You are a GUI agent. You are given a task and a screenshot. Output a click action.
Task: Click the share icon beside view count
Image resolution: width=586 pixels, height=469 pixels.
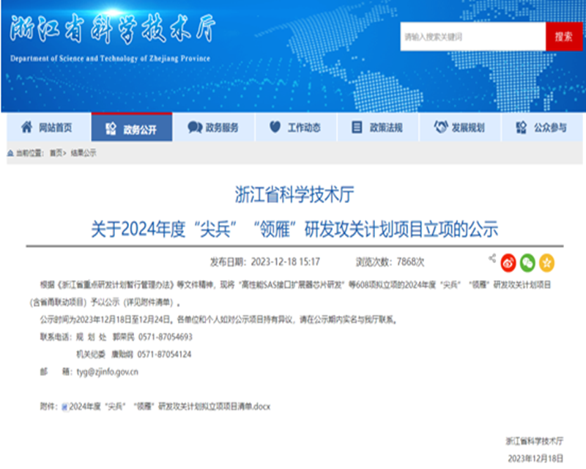click(x=492, y=259)
